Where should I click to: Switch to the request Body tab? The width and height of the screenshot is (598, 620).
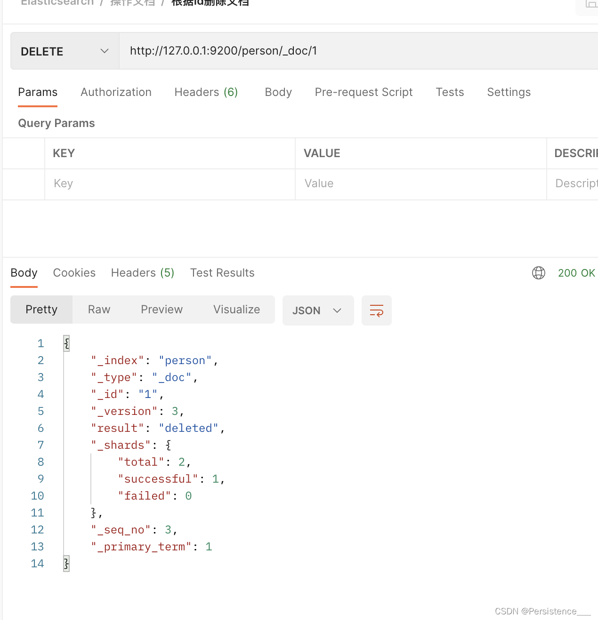[x=278, y=92]
